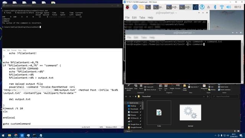Create a New folder from Explorer ribbon
This screenshot has width=245, height=138.
coord(185,88)
